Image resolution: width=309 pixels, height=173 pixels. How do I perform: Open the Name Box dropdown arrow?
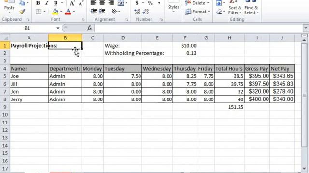(58, 28)
